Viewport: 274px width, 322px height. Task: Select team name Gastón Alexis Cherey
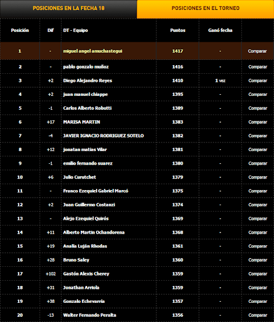(x=86, y=274)
